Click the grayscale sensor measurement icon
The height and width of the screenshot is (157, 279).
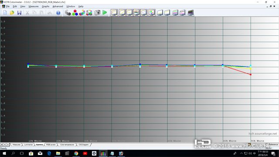(68, 13)
